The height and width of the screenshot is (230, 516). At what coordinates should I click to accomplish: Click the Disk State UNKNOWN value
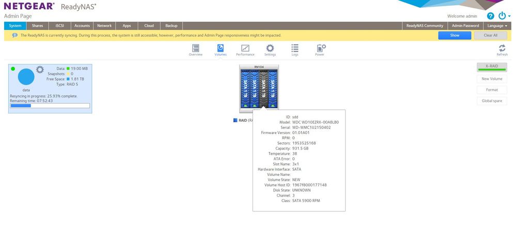301,190
